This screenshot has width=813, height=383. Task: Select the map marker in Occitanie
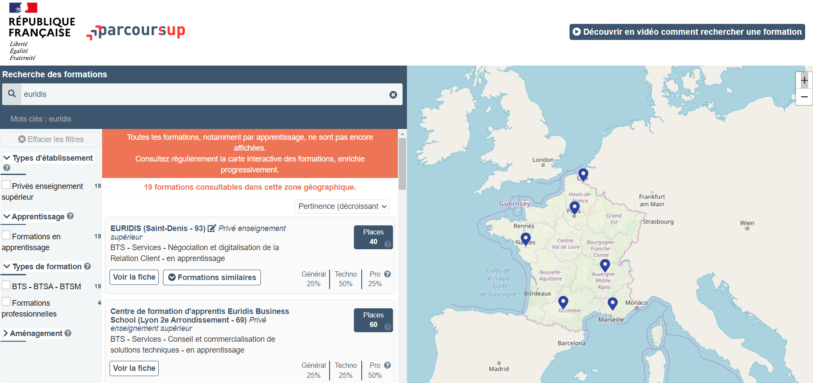(563, 302)
